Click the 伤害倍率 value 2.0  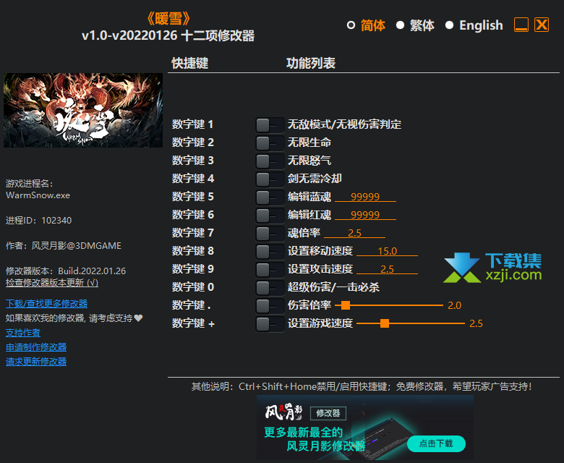[454, 305]
